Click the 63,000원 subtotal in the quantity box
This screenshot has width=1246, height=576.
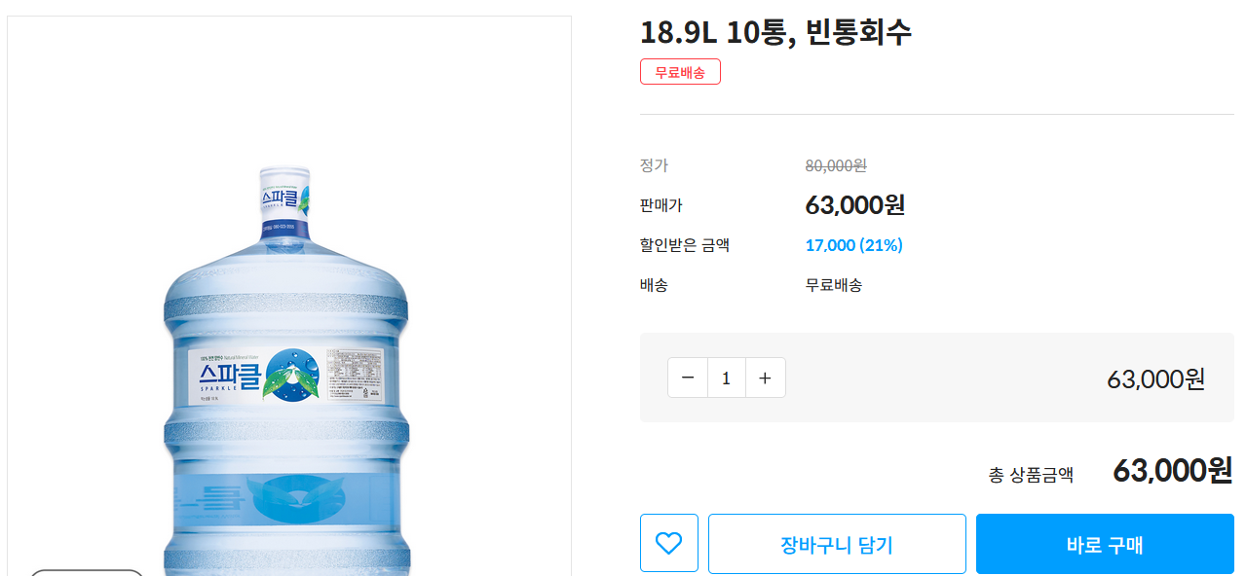(1155, 378)
